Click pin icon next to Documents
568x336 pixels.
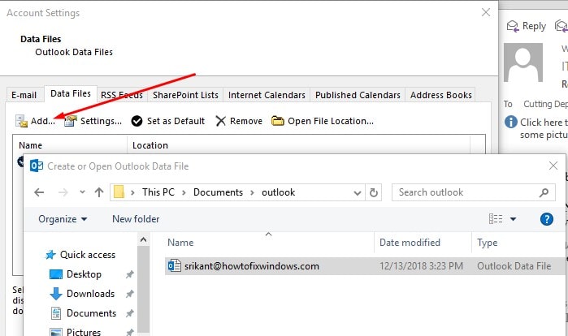tap(129, 313)
